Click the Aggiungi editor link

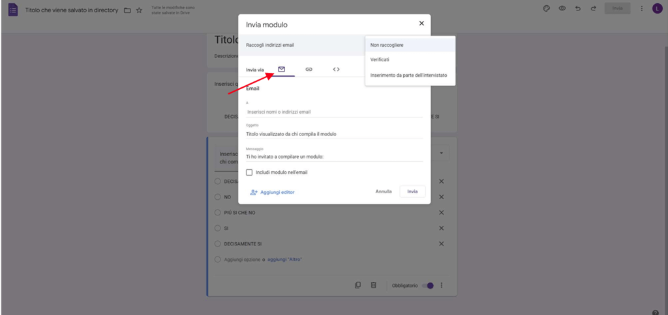pos(273,192)
